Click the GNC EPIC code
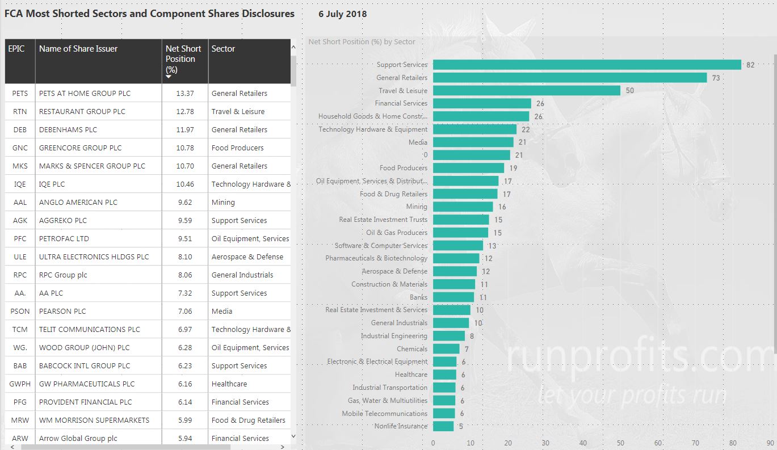The width and height of the screenshot is (777, 450). 20,148
